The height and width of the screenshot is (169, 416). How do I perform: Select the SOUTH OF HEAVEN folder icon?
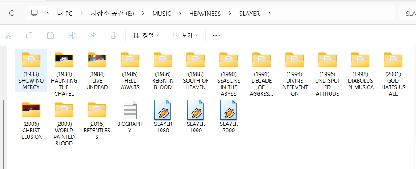[196, 60]
